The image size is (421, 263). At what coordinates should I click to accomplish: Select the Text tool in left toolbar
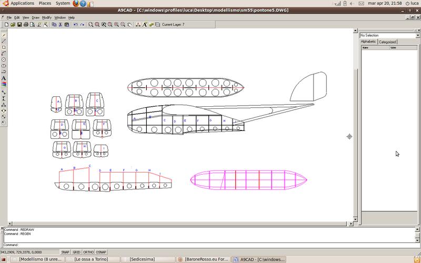coord(4,78)
